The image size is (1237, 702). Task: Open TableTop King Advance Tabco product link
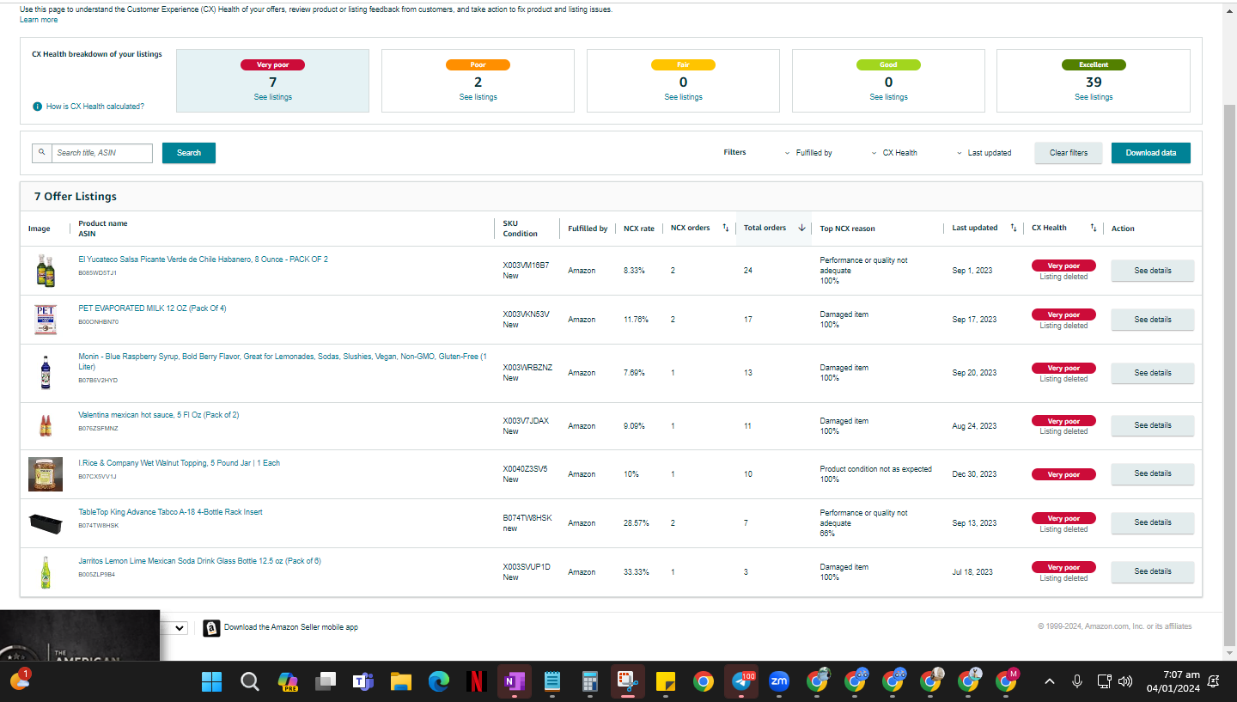[170, 512]
